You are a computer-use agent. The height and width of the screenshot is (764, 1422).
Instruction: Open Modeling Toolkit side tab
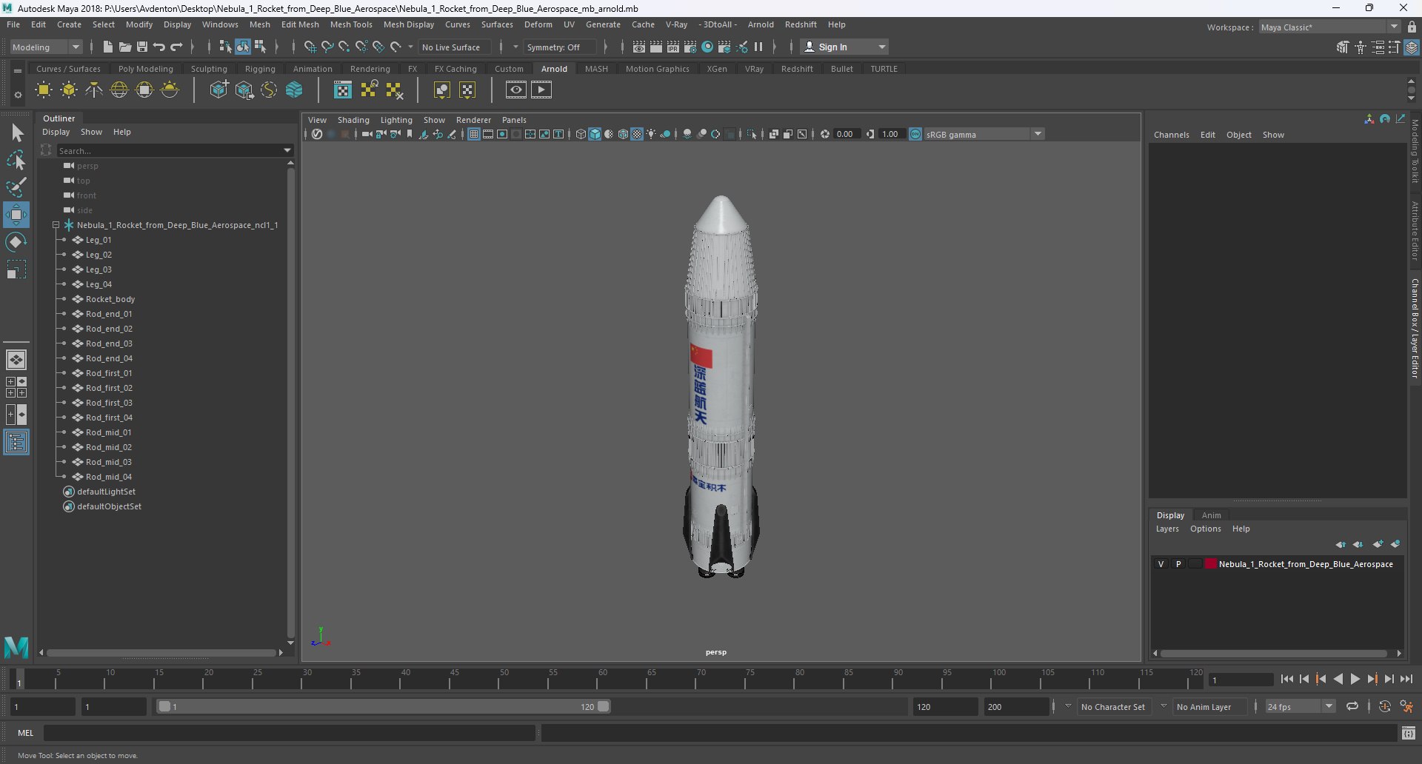coord(1415,151)
